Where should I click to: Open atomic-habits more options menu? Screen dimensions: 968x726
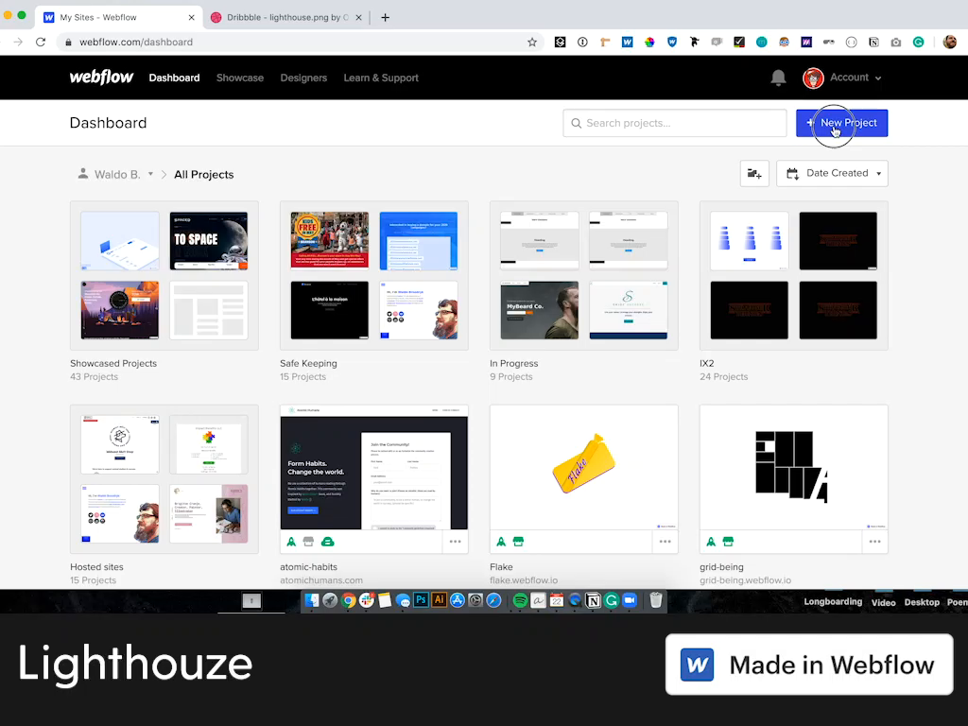click(455, 542)
